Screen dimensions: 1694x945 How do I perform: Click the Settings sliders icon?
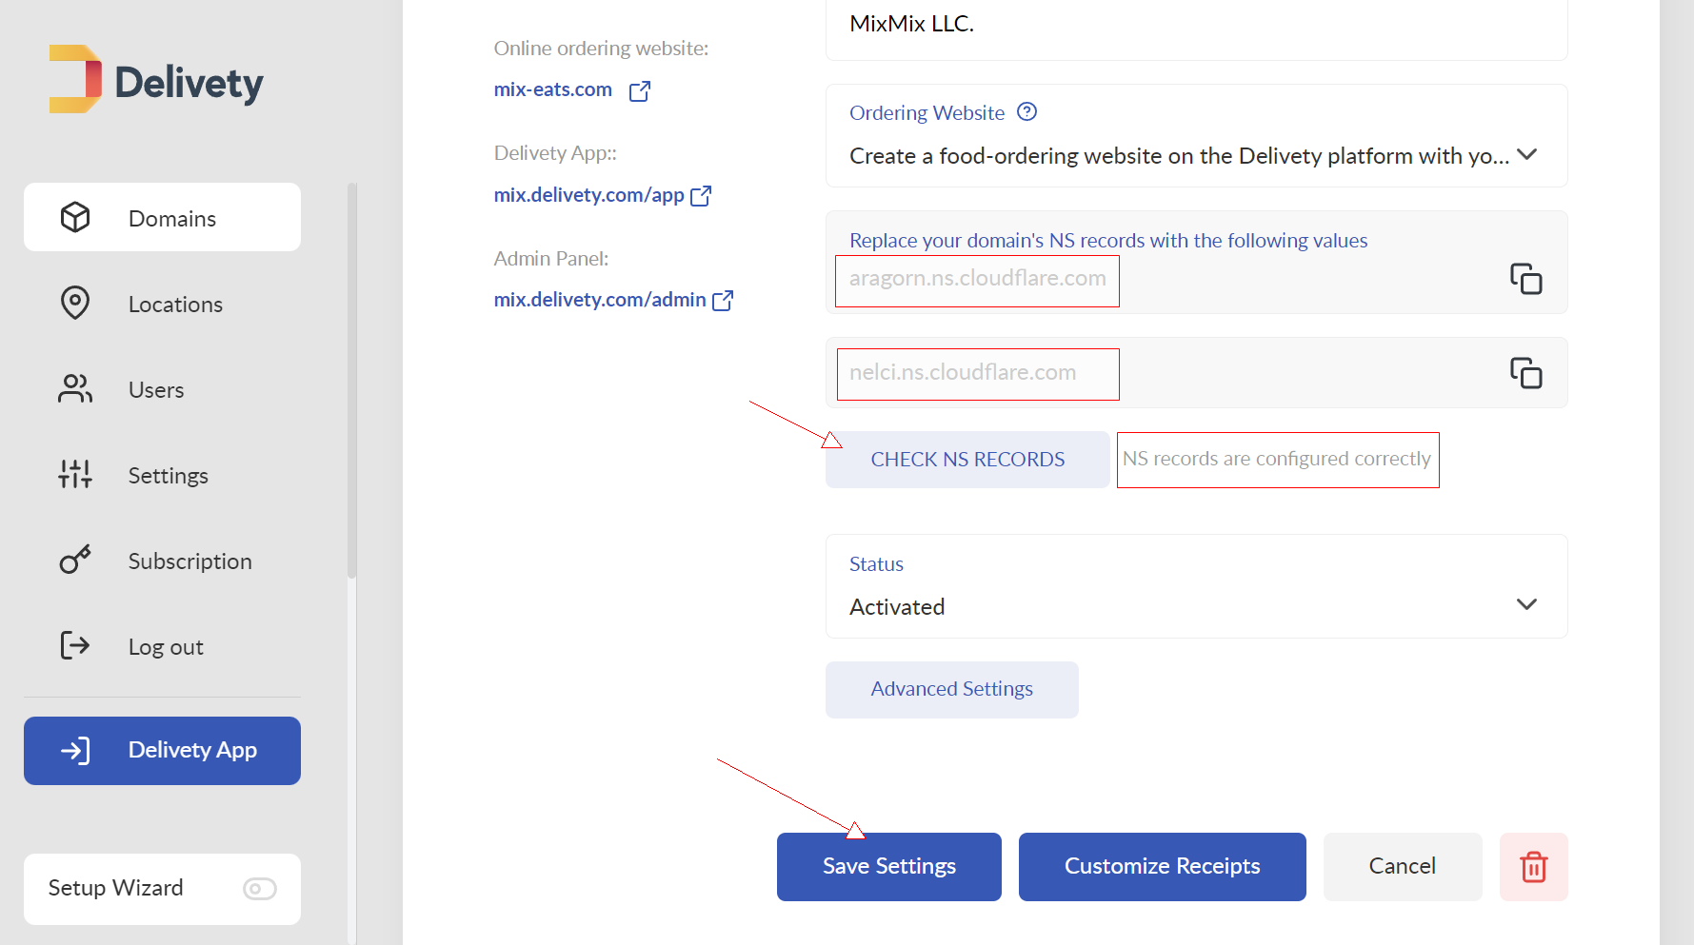tap(75, 474)
